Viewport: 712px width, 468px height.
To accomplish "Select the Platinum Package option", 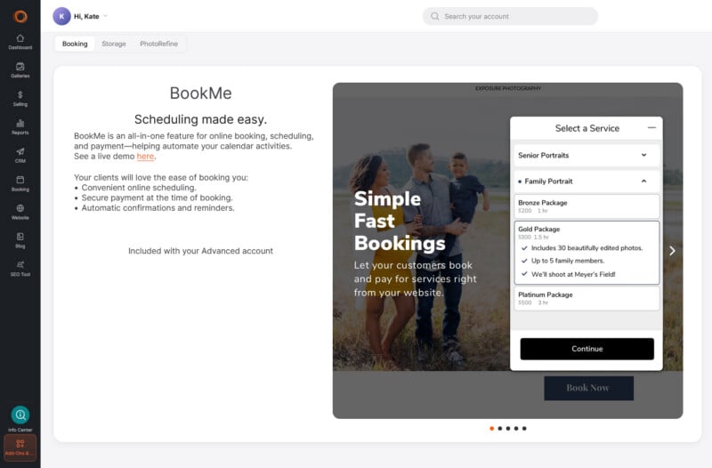I will [x=587, y=298].
